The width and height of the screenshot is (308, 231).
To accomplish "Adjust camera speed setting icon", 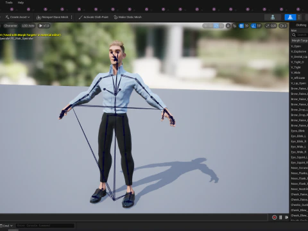I will point(283,26).
